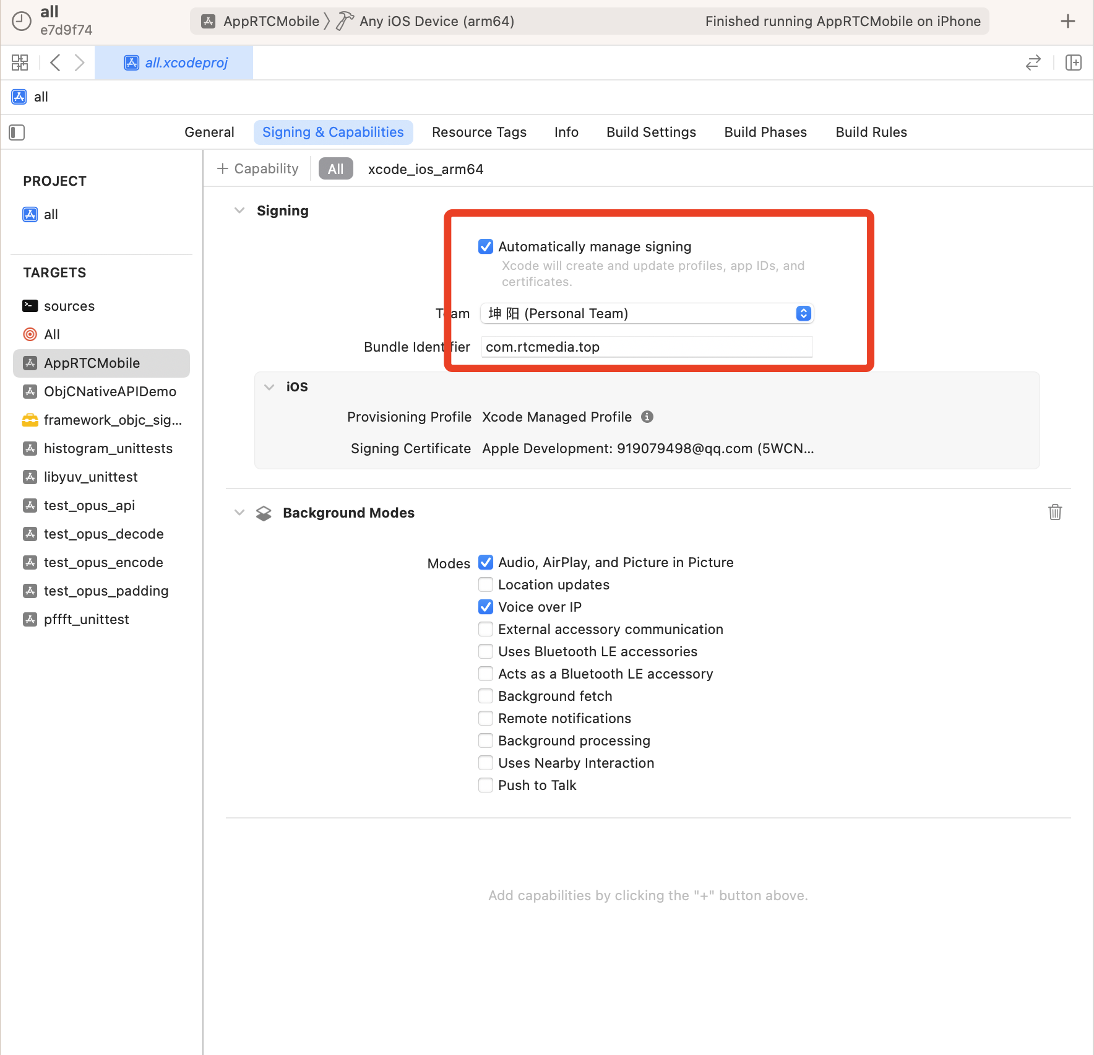Image resolution: width=1094 pixels, height=1055 pixels.
Task: Select the histogram_unittests target
Action: click(x=101, y=448)
